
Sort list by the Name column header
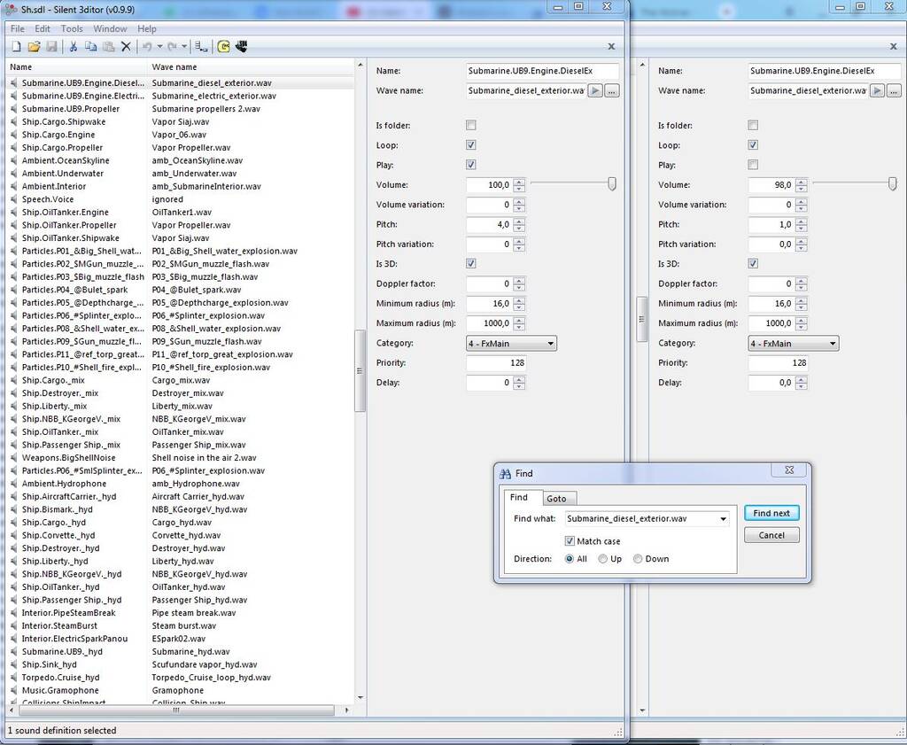tap(76, 67)
